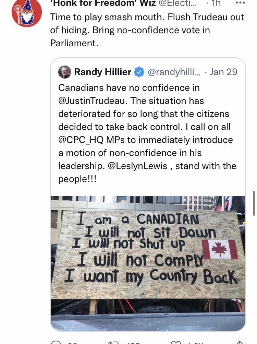Screen dimensions: 257x344
Task: Open the three-dot more options menu
Action: (240, 3)
